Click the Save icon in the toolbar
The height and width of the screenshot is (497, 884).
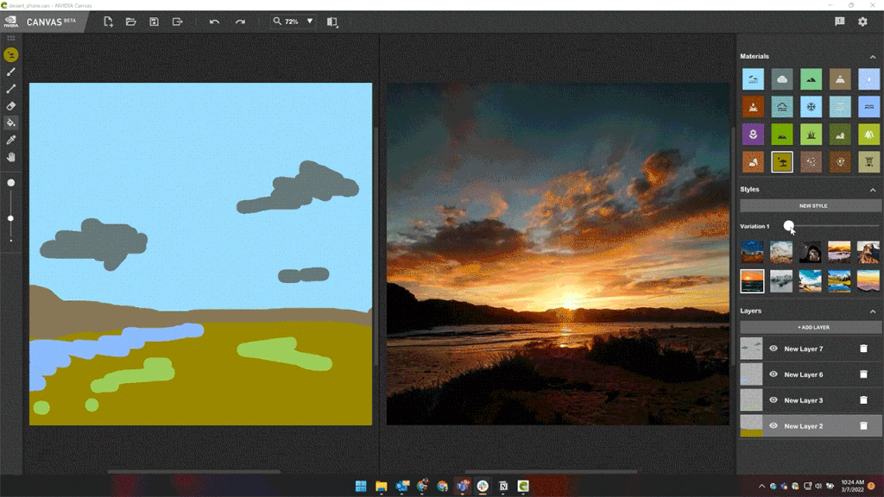coord(154,22)
